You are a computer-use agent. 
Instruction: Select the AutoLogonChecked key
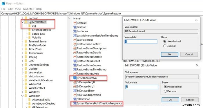(x=43, y=103)
